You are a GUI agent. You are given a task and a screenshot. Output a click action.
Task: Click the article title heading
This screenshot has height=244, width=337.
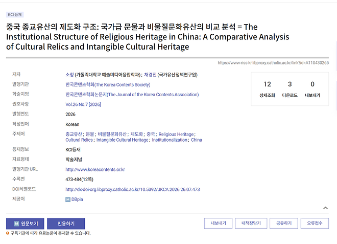click(x=148, y=37)
